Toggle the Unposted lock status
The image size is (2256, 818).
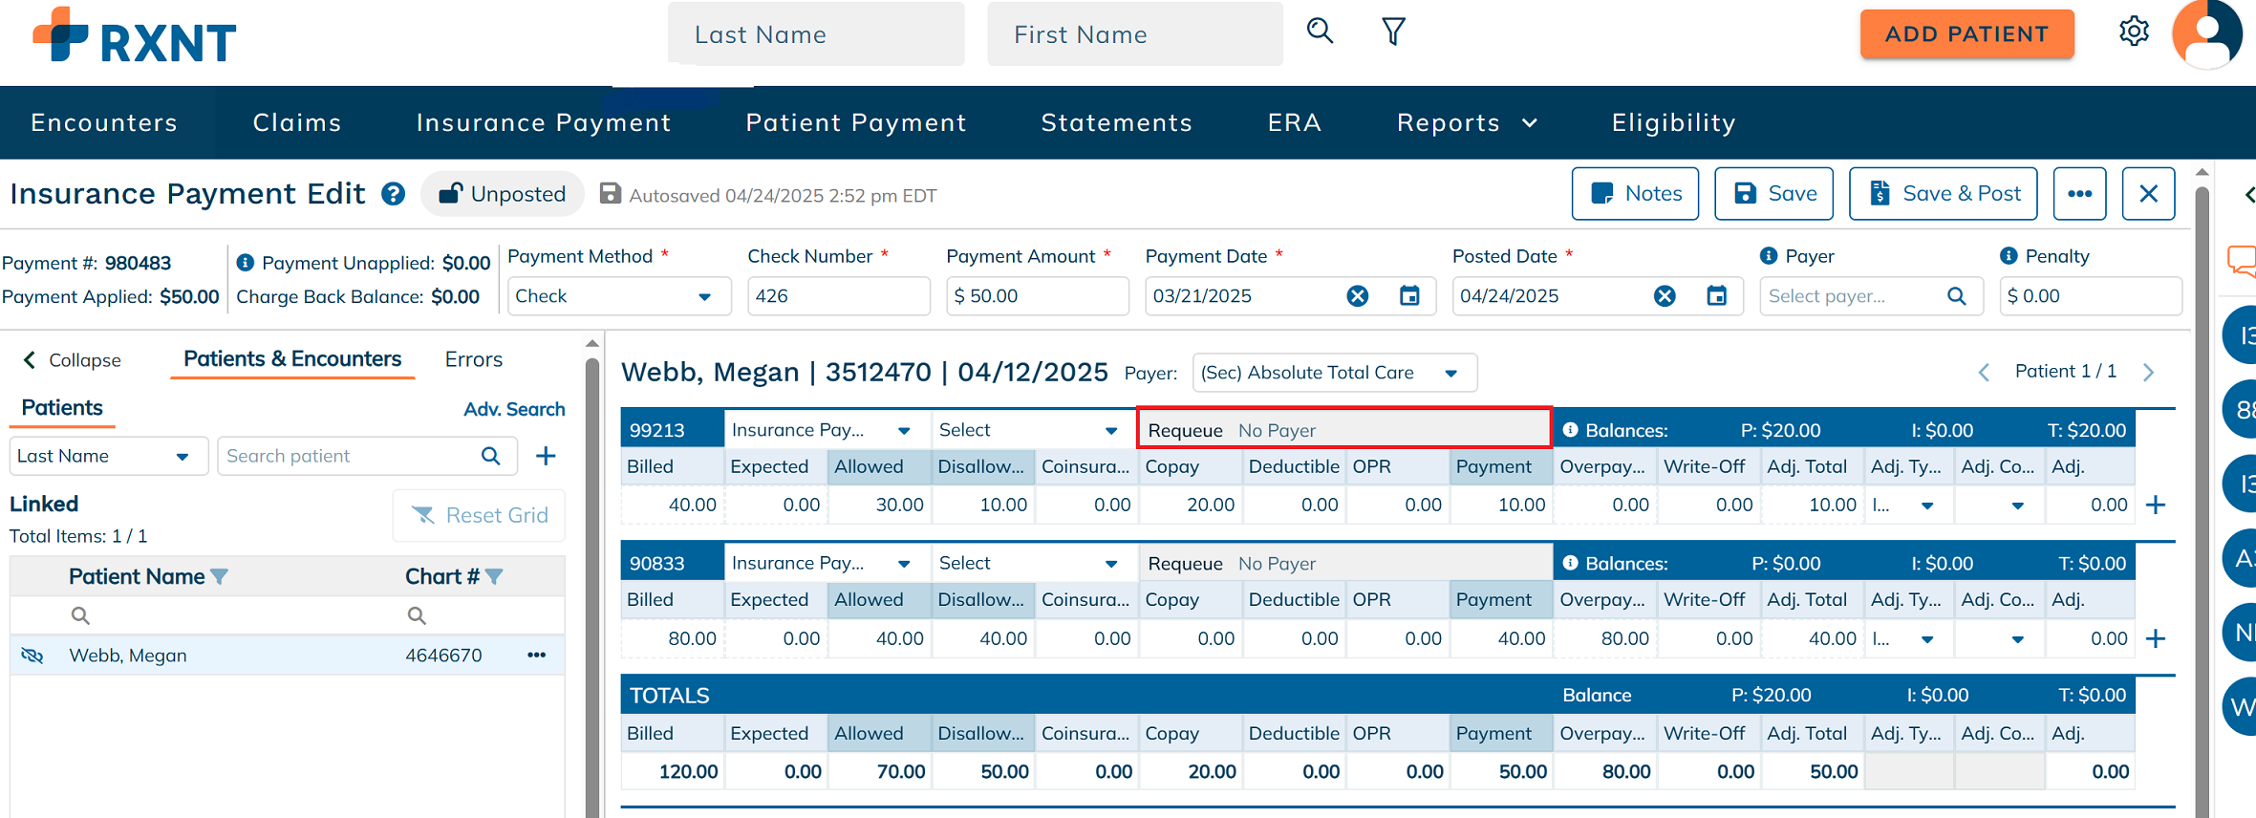(x=503, y=194)
